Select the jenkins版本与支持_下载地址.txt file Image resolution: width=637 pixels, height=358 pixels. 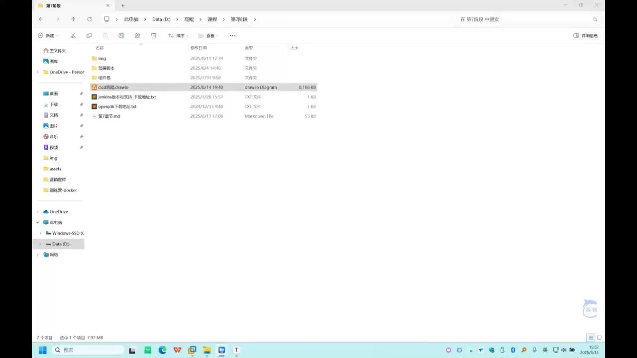pos(127,97)
